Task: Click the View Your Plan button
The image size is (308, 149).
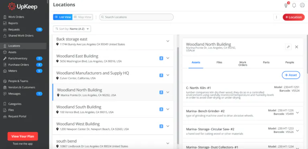Action: pos(22,137)
